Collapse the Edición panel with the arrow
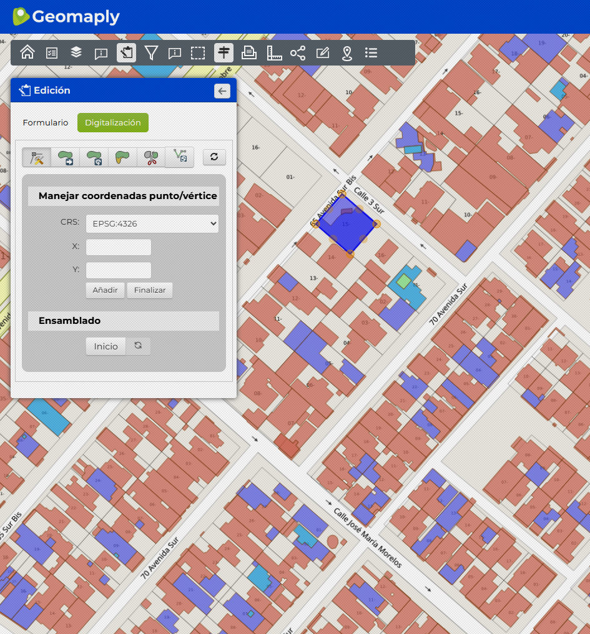Image resolution: width=590 pixels, height=634 pixels. click(222, 91)
